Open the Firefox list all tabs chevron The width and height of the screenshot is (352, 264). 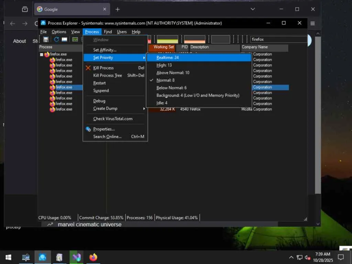[x=253, y=9]
